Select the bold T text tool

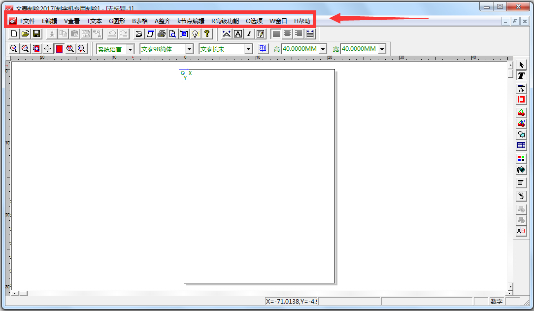521,75
